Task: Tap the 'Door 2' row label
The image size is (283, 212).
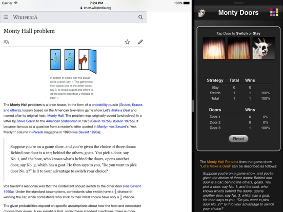Action: [215, 122]
